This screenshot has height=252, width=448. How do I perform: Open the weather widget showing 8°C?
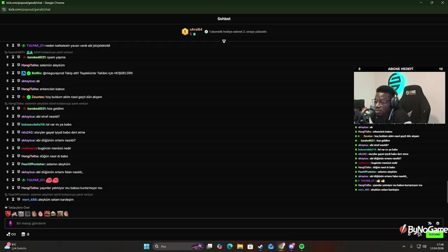16,246
